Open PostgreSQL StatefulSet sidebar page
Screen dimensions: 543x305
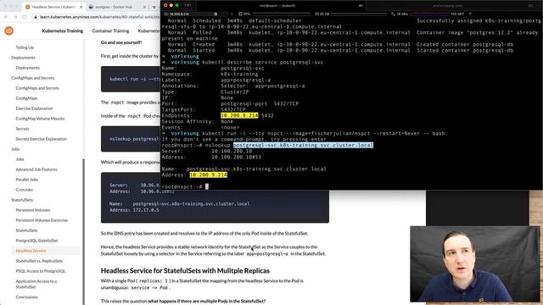pos(36,241)
